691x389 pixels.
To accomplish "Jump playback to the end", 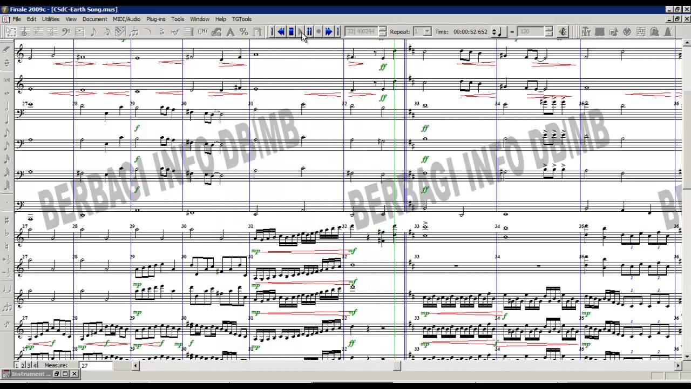I will [337, 32].
